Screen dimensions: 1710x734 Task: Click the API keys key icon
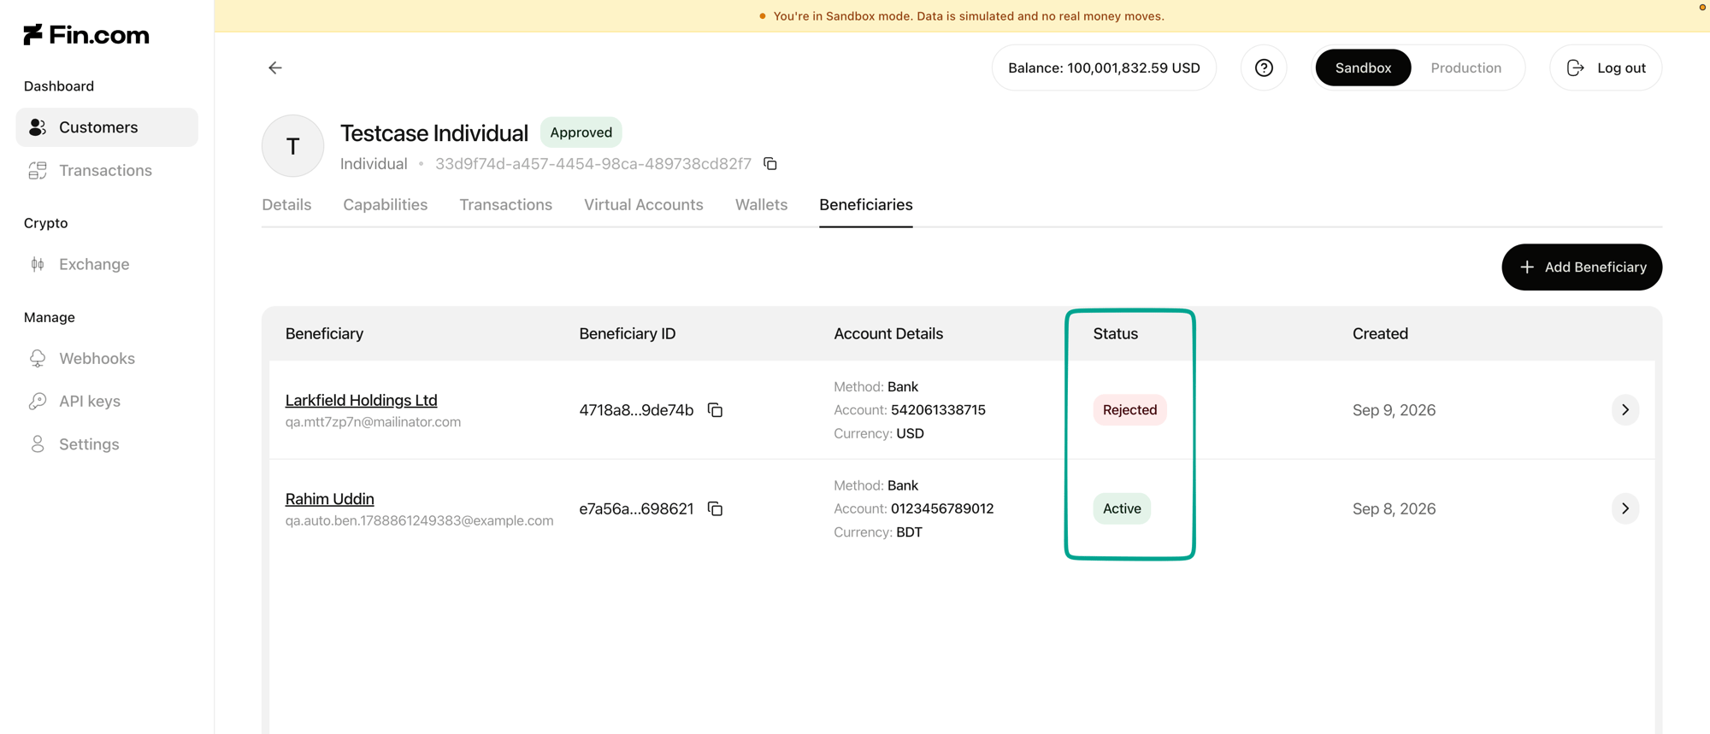(x=38, y=401)
